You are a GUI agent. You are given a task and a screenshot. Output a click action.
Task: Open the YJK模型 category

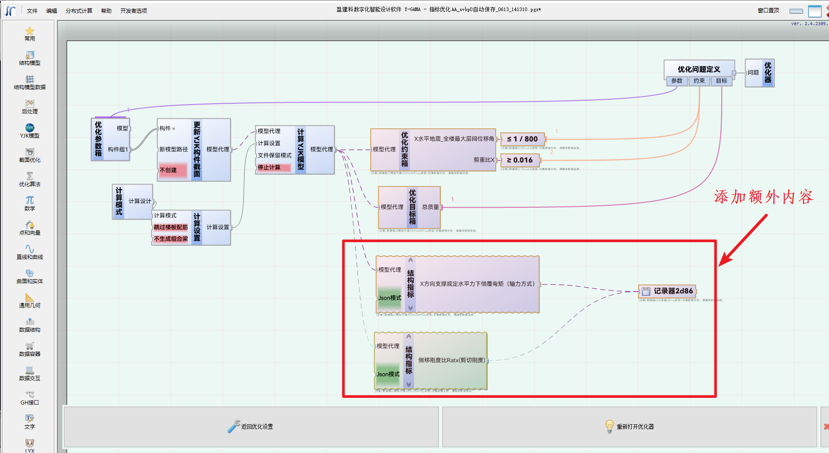point(30,131)
